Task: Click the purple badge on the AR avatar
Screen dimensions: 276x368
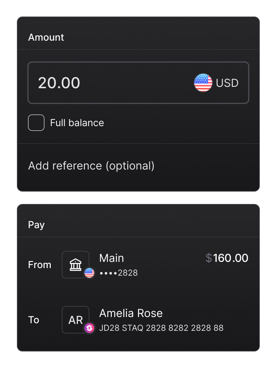Action: pos(89,328)
